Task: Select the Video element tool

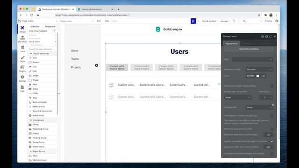Action: coord(36,89)
